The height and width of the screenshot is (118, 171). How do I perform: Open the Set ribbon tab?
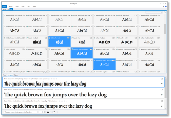[x=28, y=7]
